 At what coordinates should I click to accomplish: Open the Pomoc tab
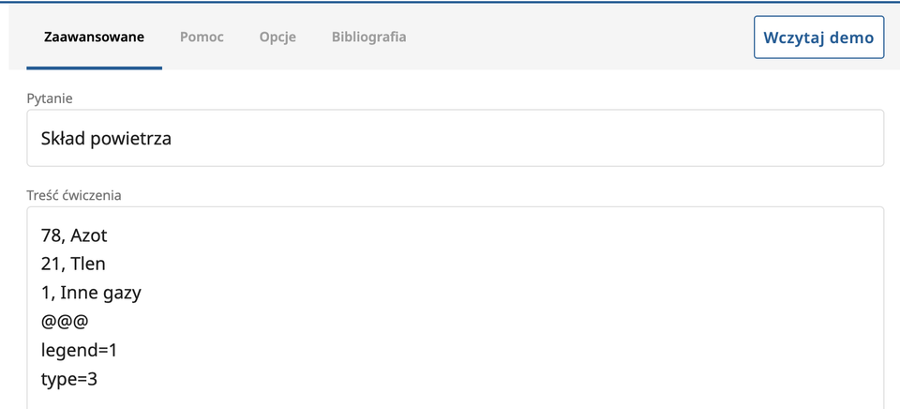tap(202, 38)
